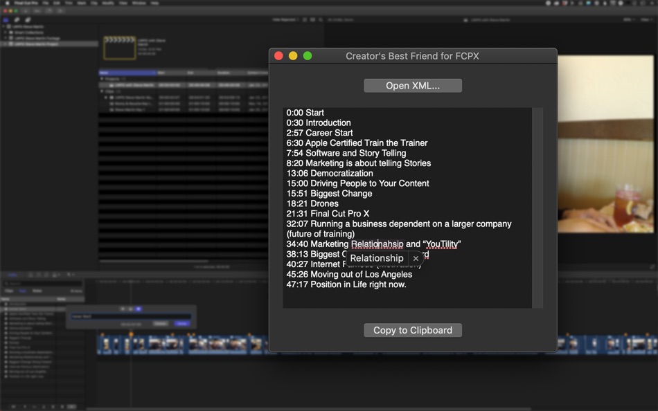Click the 15:00 Driving People to Your Content line
This screenshot has width=658, height=411.
coord(357,183)
